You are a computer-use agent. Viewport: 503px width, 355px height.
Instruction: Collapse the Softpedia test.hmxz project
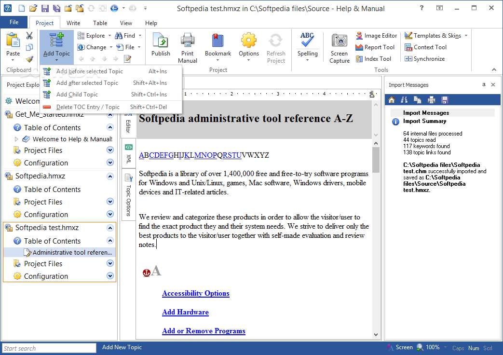click(110, 228)
